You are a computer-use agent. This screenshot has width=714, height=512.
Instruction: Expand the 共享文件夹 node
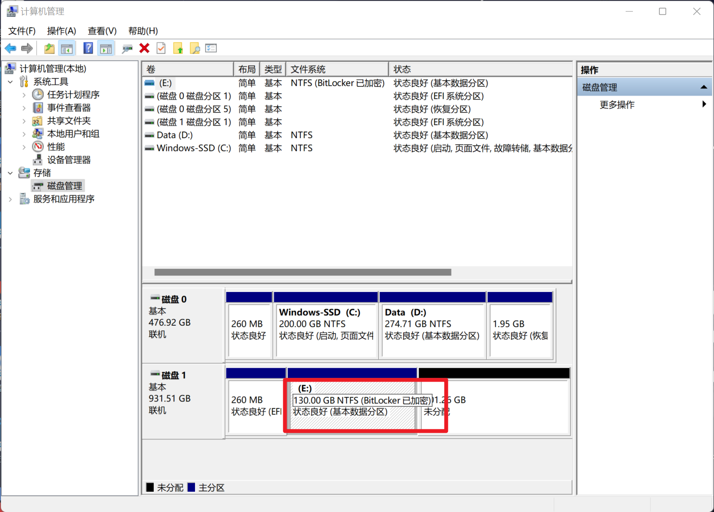(x=24, y=121)
